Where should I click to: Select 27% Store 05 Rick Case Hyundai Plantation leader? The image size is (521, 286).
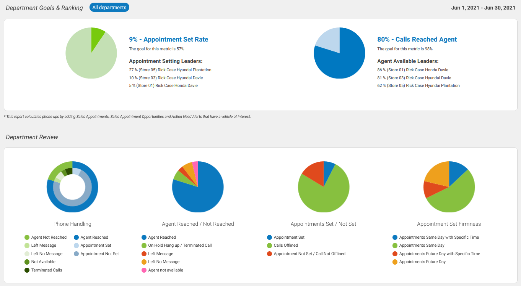(x=170, y=70)
